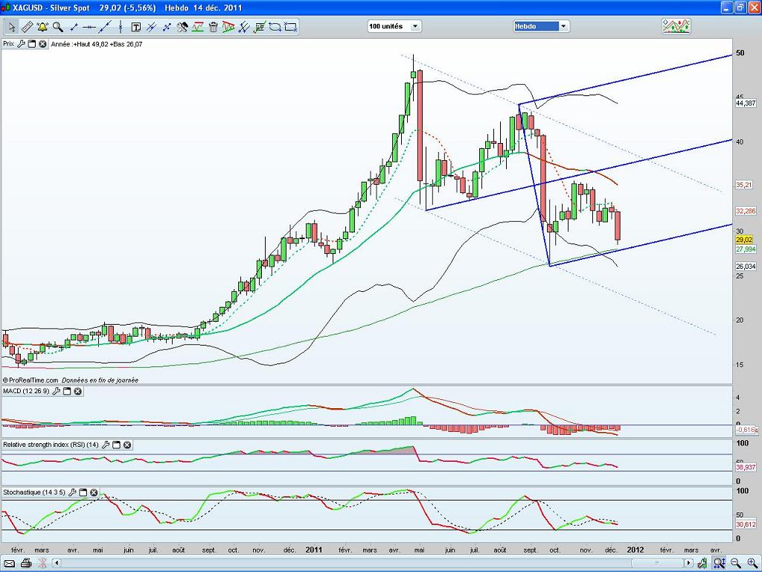762x572 pixels.
Task: Remove the MACD indicator panel
Action: click(77, 391)
